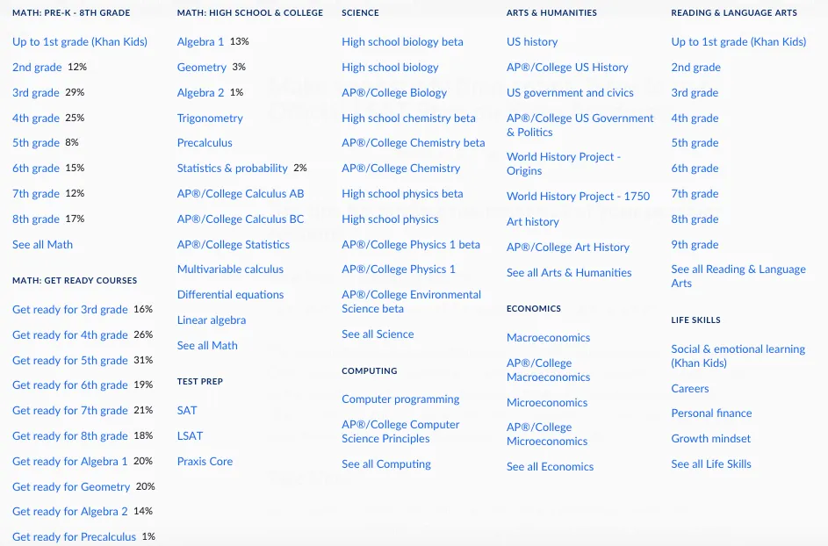
Task: Open Get ready for Algebra 2
Action: [70, 511]
